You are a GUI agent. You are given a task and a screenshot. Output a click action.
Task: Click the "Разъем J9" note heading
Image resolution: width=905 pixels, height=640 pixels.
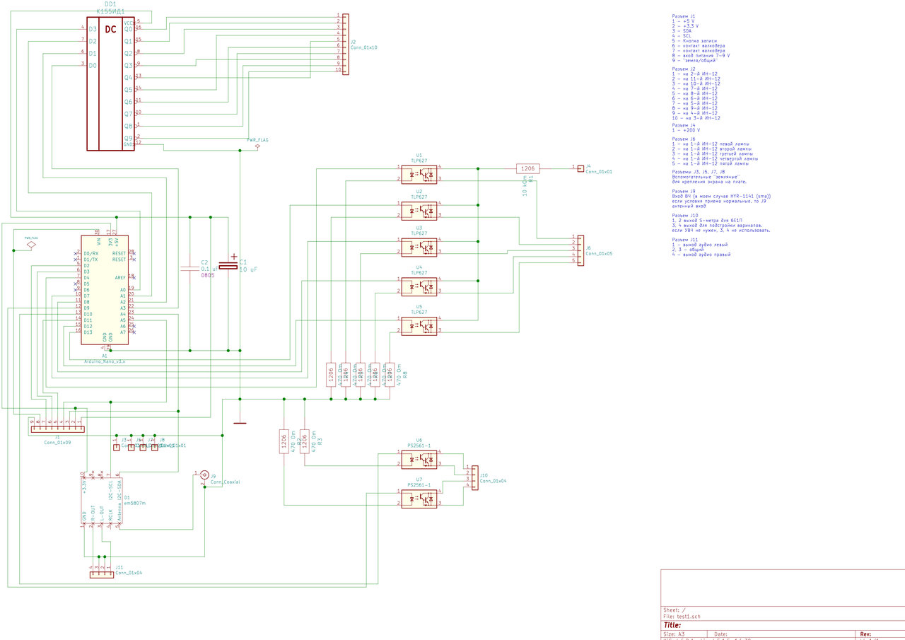[x=683, y=191]
